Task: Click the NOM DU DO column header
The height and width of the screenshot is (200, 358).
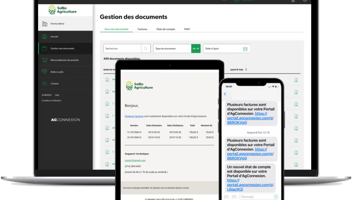Action: click(109, 70)
